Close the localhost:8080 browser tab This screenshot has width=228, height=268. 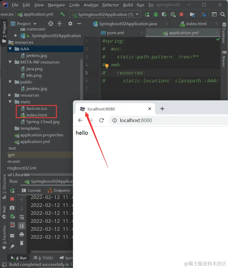pyautogui.click(x=150, y=109)
